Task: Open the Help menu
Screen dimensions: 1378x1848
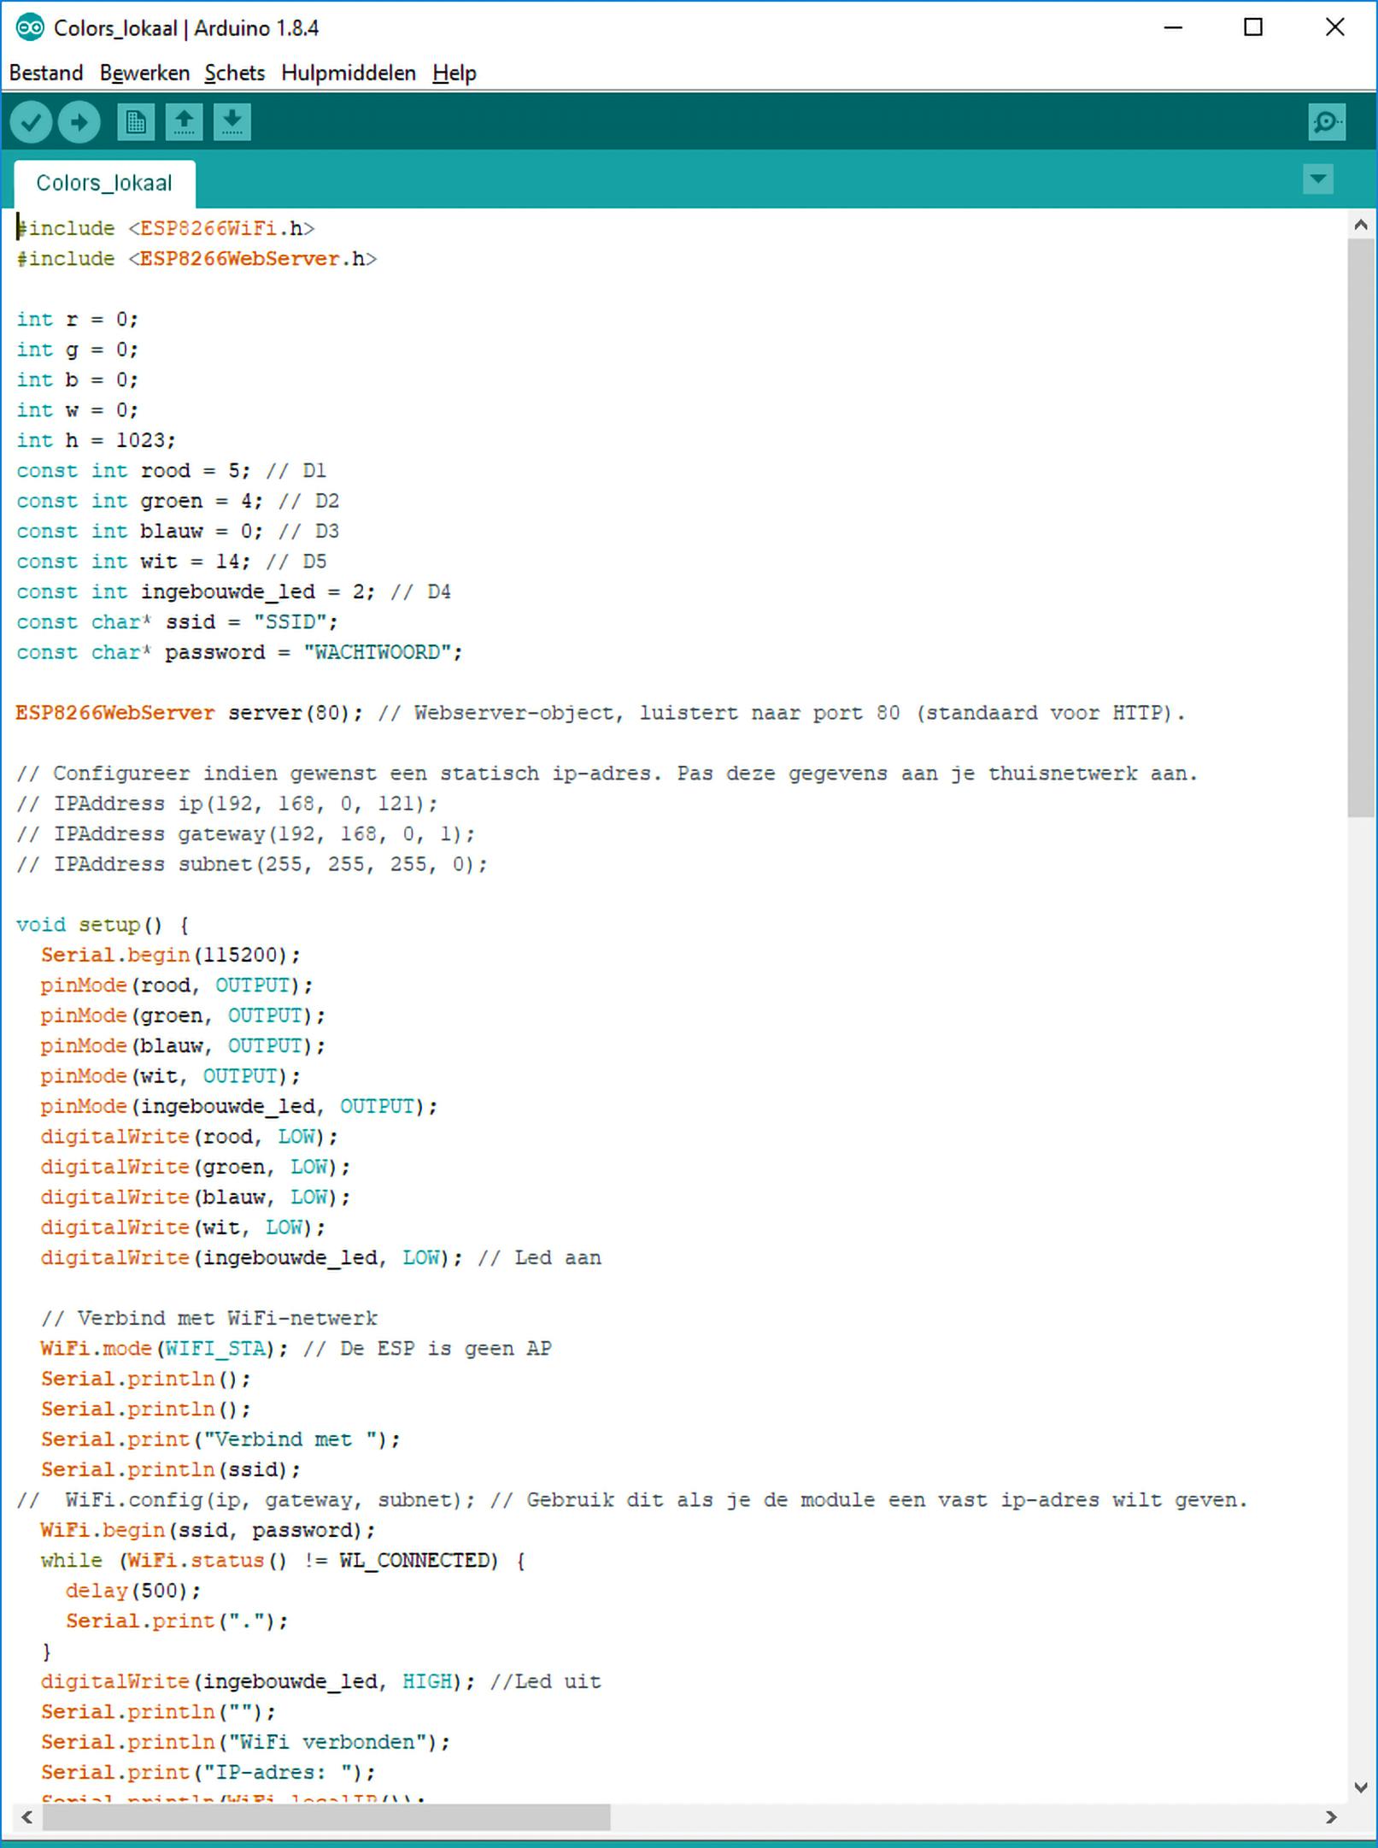Action: pyautogui.click(x=454, y=74)
